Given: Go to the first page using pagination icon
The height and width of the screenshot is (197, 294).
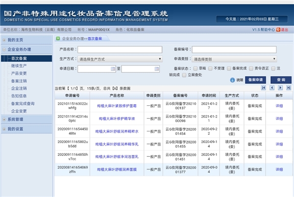Looking at the screenshot, I should 264,88.
